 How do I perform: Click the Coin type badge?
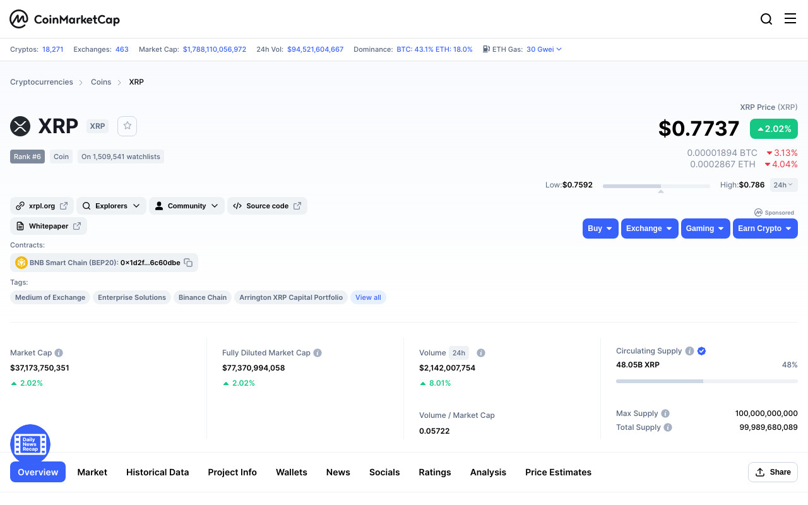pos(61,157)
